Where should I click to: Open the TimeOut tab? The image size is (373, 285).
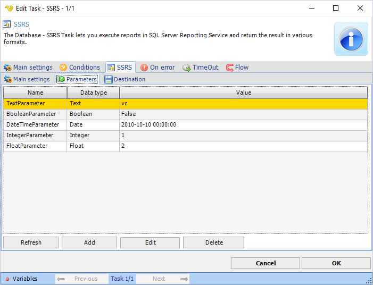200,68
